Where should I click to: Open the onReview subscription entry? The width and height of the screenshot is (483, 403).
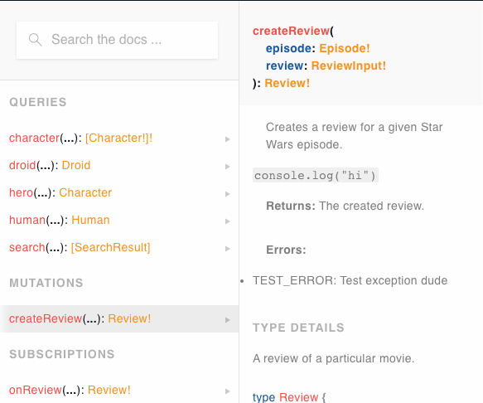pos(119,390)
